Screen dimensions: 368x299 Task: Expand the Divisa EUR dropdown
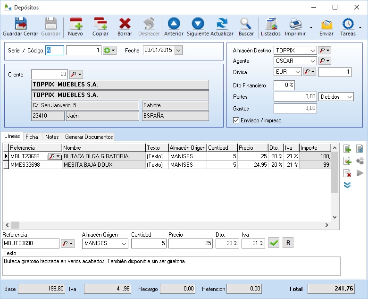pos(297,72)
